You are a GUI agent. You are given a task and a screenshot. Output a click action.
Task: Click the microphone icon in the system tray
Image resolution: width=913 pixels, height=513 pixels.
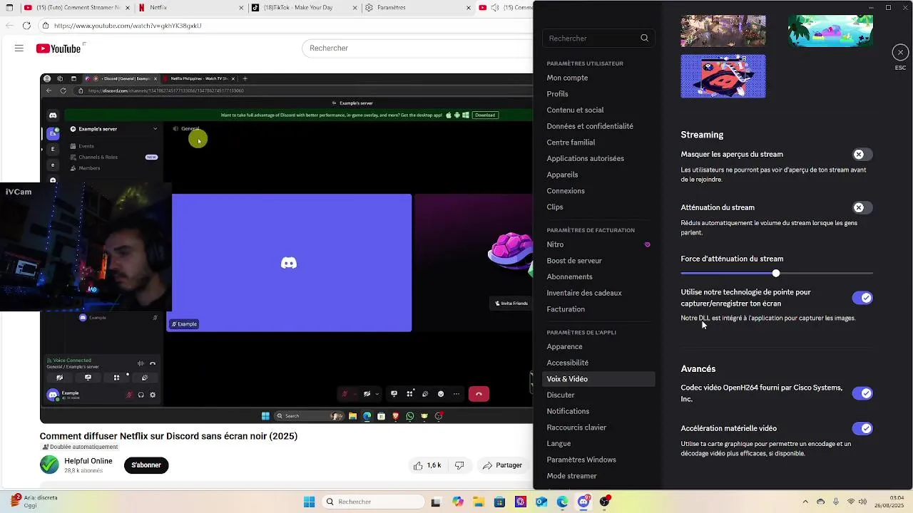click(x=836, y=502)
